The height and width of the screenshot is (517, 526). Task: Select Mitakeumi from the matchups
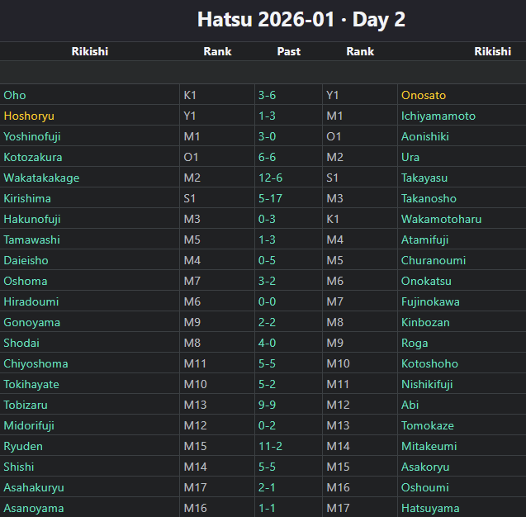[429, 447]
